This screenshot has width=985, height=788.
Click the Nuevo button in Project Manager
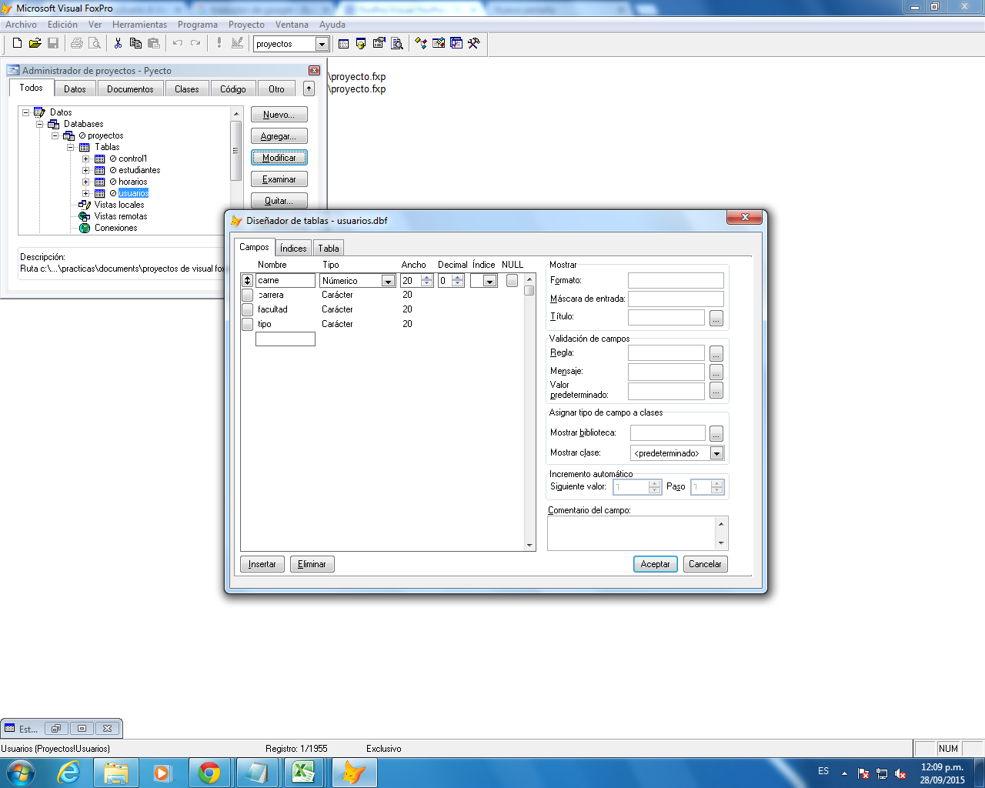[x=279, y=115]
